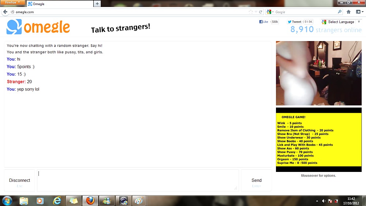Open the bookmarks menu button
This screenshot has width=366, height=206.
point(358,12)
